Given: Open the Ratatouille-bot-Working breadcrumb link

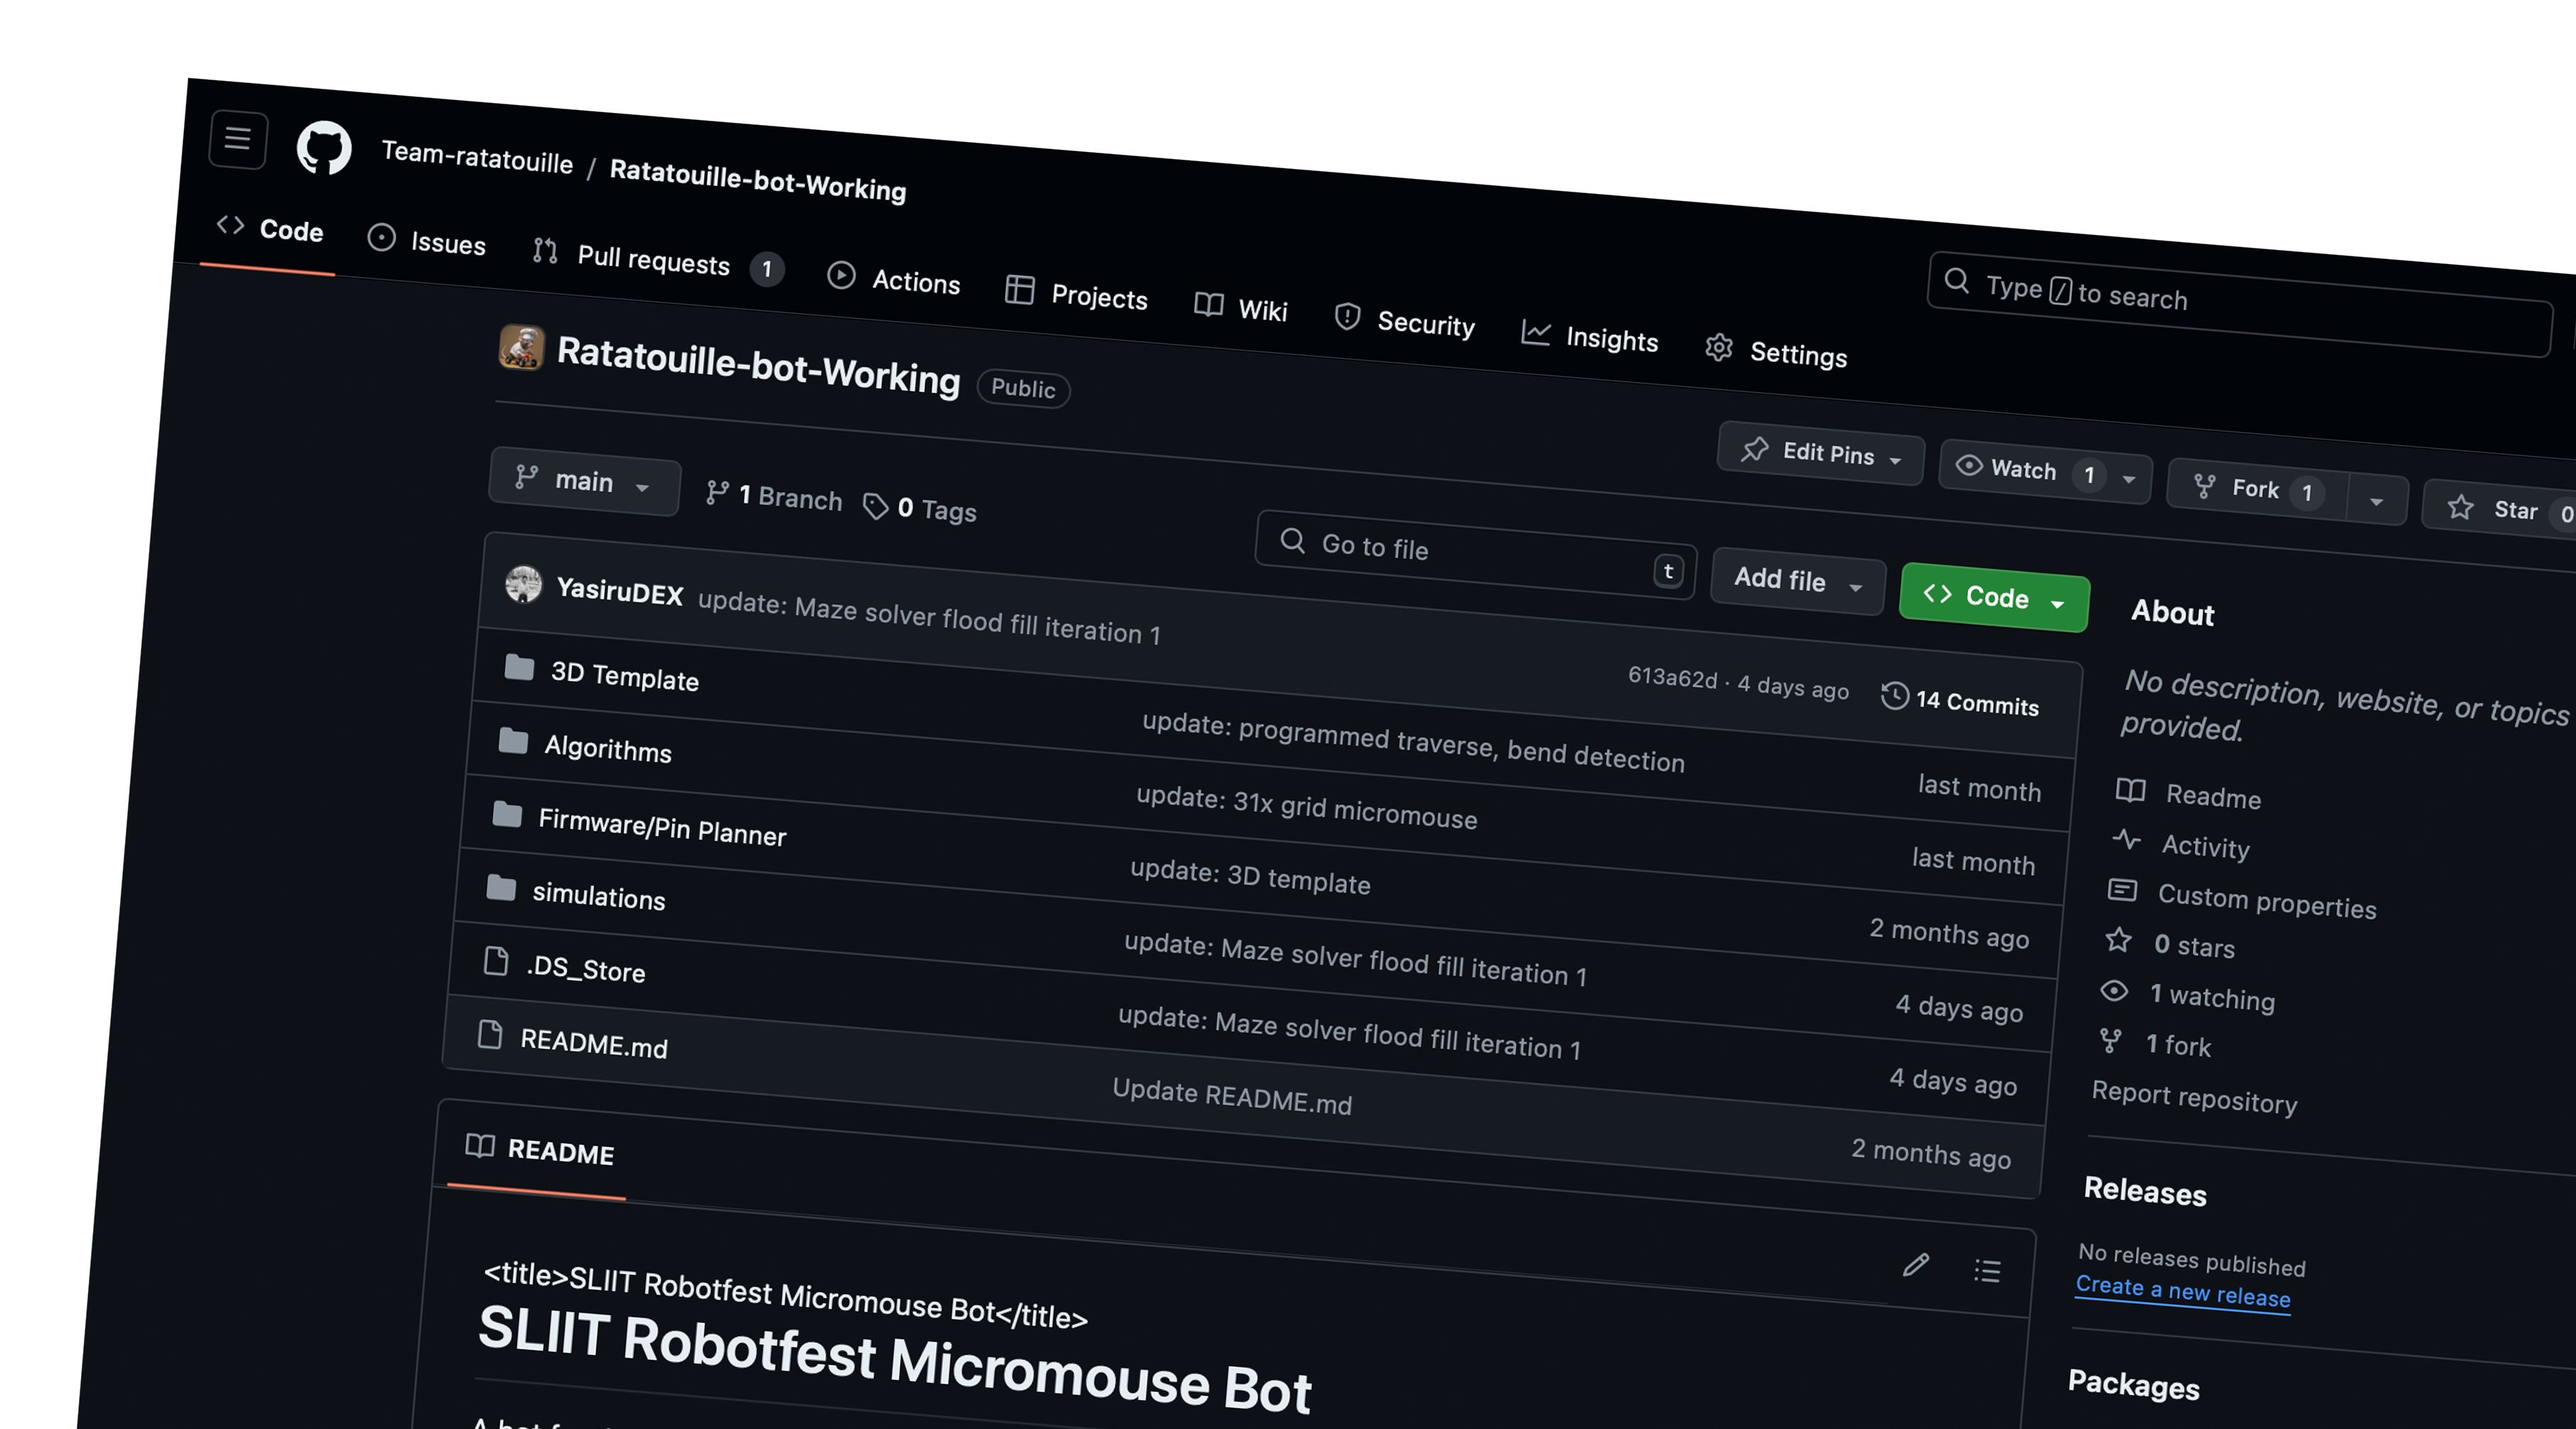Looking at the screenshot, I should (x=758, y=180).
